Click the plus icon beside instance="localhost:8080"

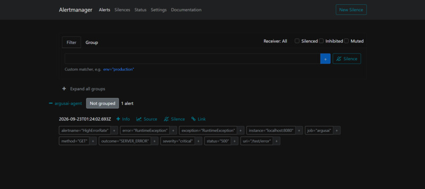(x=299, y=130)
